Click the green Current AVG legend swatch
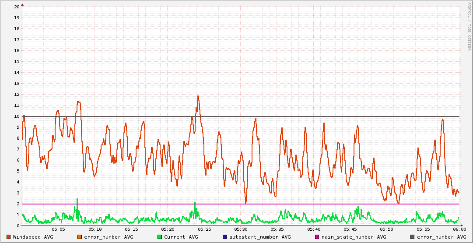This screenshot has width=473, height=243. click(x=160, y=237)
